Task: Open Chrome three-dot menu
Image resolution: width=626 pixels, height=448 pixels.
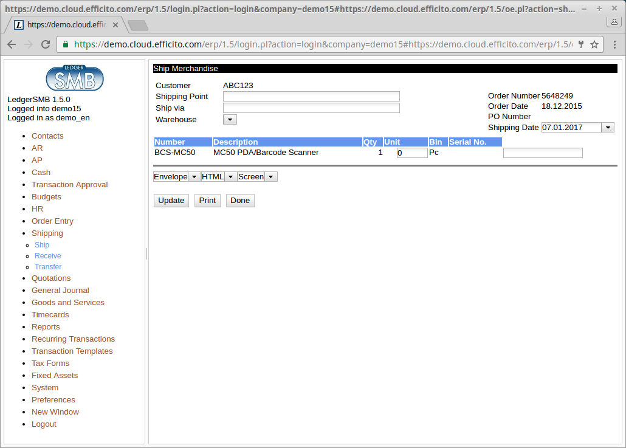Action: (614, 44)
